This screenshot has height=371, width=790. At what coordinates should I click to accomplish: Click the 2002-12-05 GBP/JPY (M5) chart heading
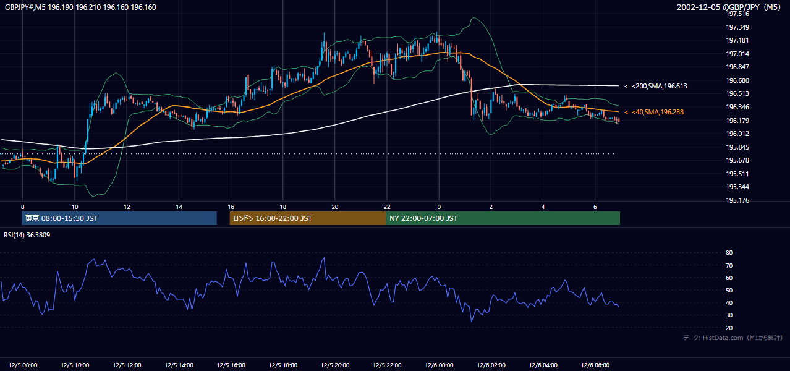click(x=730, y=7)
